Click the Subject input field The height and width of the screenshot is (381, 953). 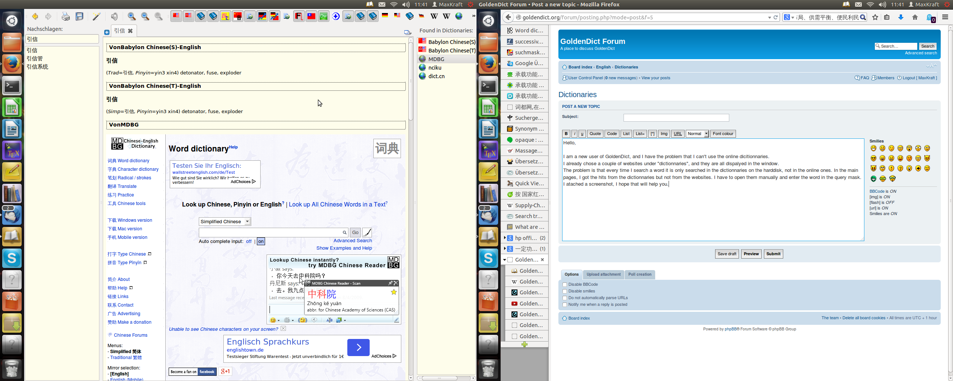pyautogui.click(x=676, y=118)
